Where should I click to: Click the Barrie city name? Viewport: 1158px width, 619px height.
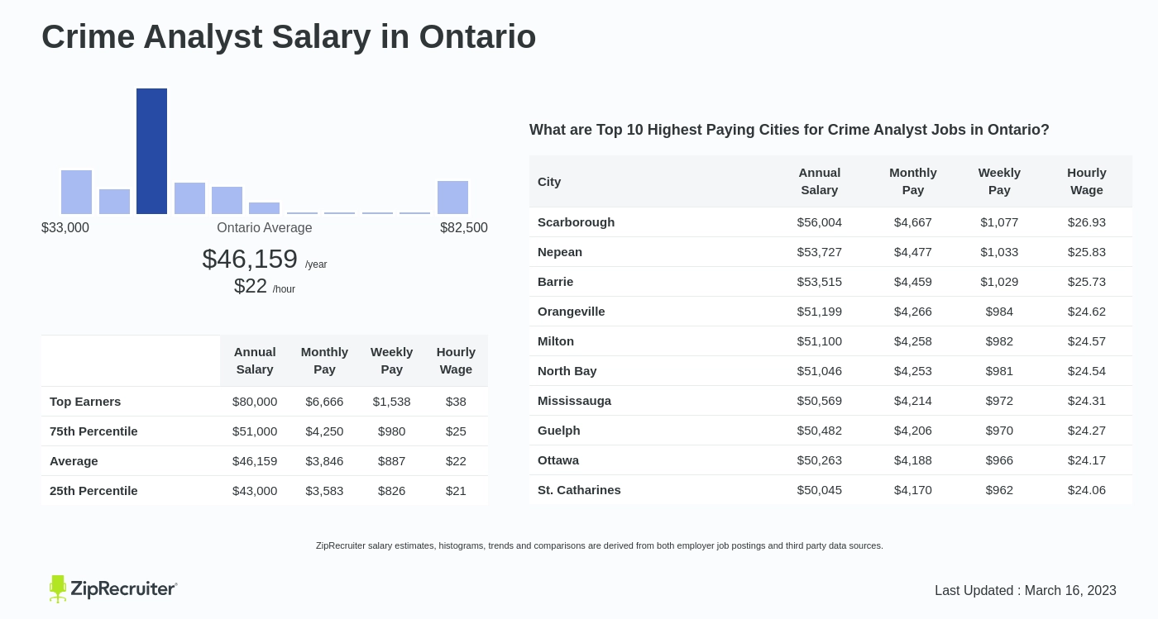(555, 281)
